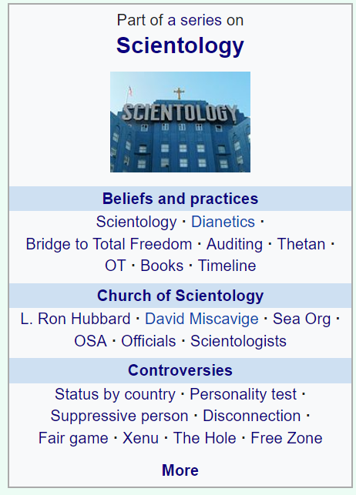Click the Church of Scientology heading
The width and height of the screenshot is (356, 495).
pos(180,296)
